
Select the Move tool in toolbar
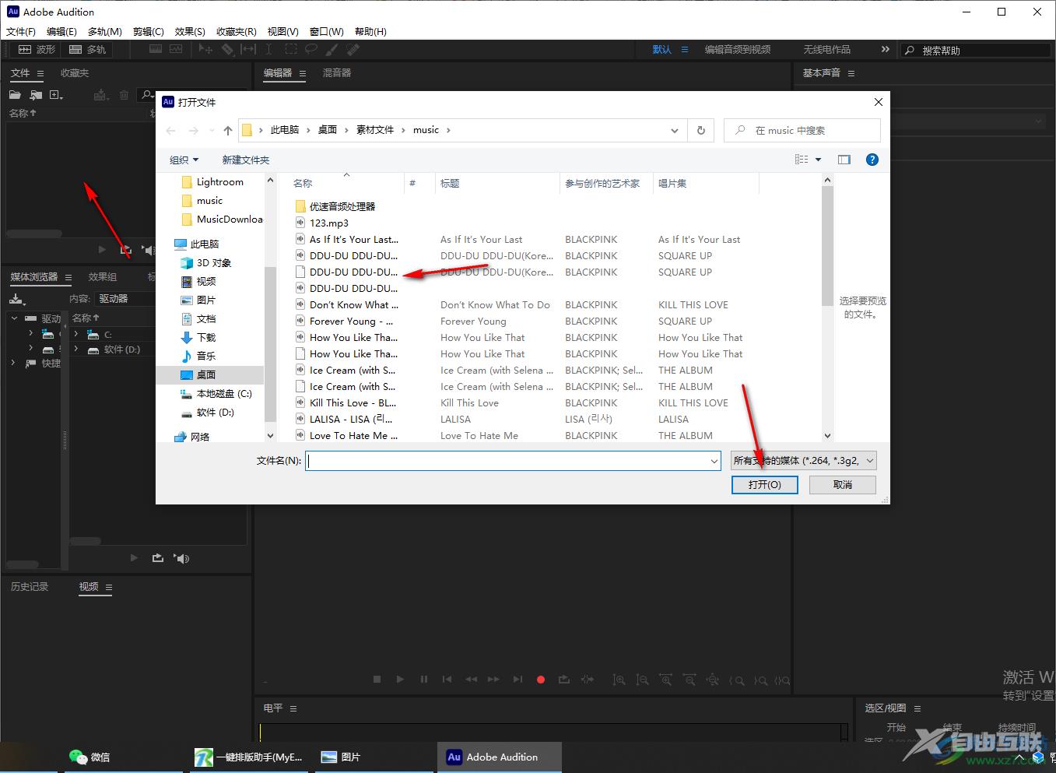pos(205,49)
